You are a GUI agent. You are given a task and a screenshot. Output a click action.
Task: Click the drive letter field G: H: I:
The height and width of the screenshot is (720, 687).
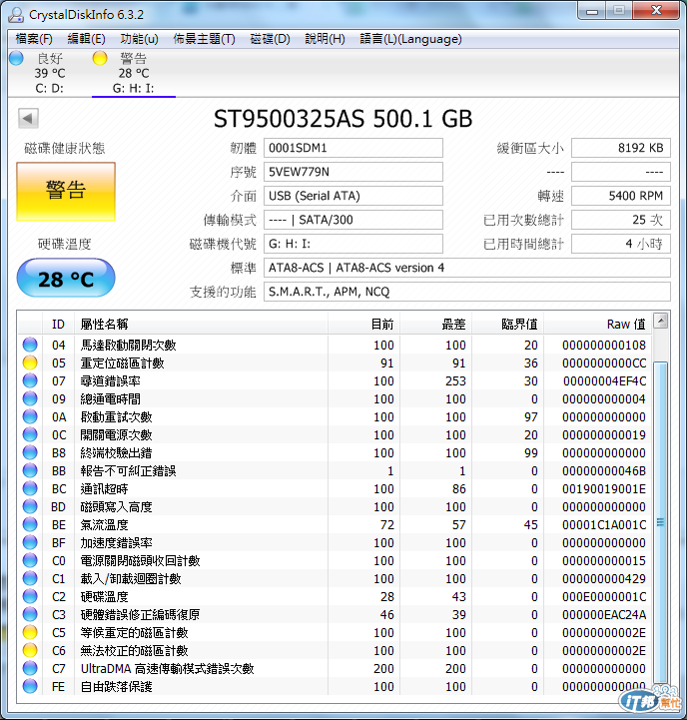pyautogui.click(x=353, y=244)
